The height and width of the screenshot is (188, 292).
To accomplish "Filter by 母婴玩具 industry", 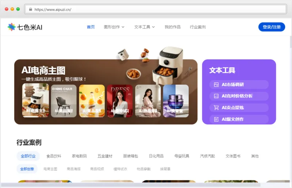I will (182, 156).
